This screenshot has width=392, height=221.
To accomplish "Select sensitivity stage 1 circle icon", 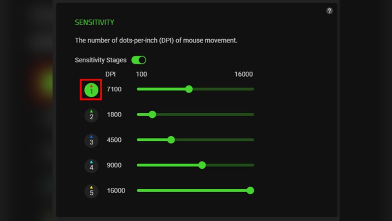I will pyautogui.click(x=91, y=90).
